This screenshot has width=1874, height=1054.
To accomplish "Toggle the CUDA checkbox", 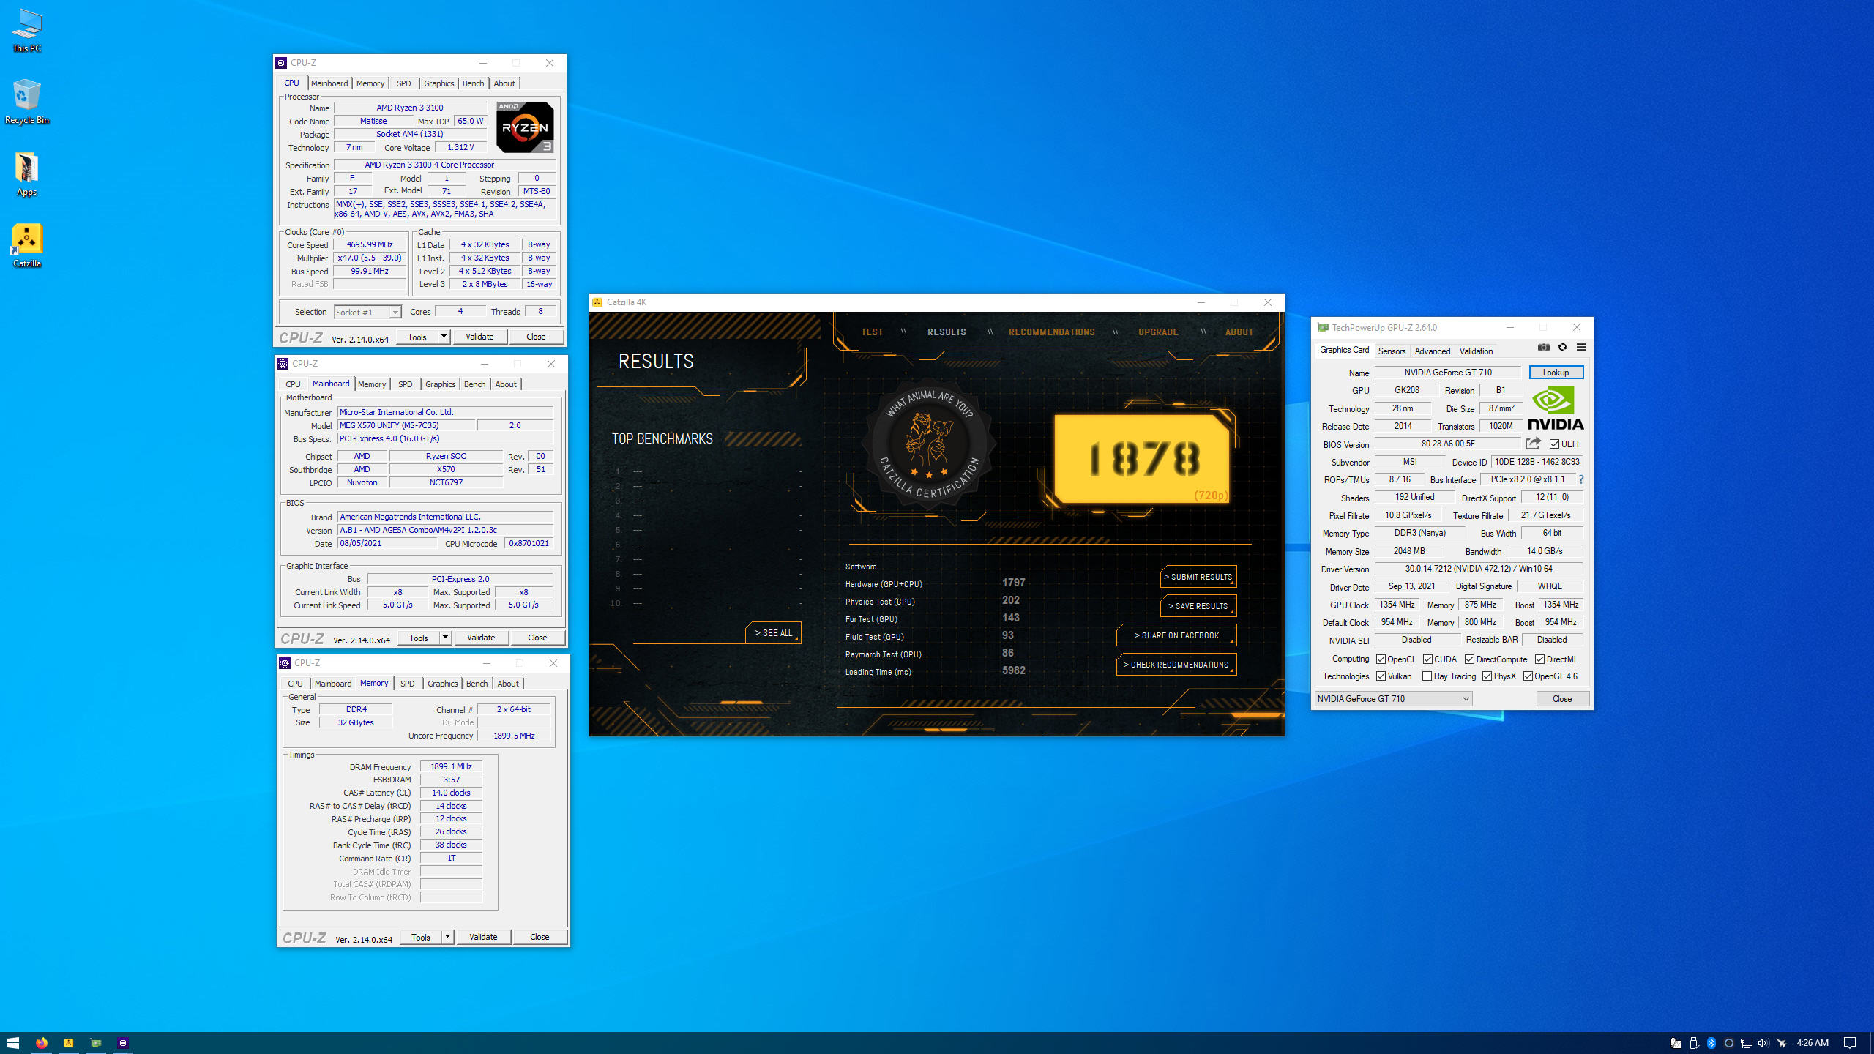I will 1427,659.
